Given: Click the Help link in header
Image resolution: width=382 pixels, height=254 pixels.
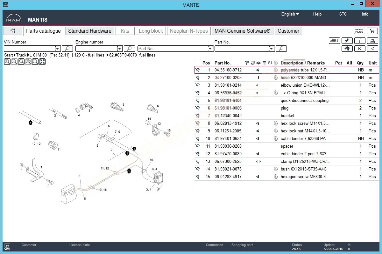Looking at the screenshot, I should point(317,14).
